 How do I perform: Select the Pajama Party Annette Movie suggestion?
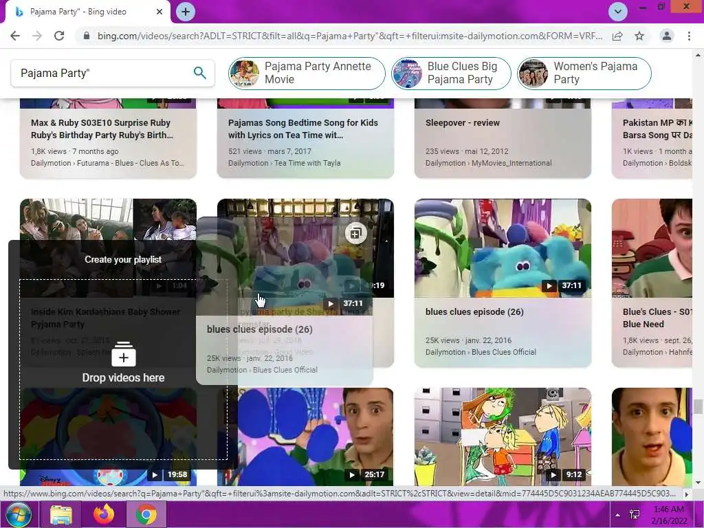click(307, 73)
